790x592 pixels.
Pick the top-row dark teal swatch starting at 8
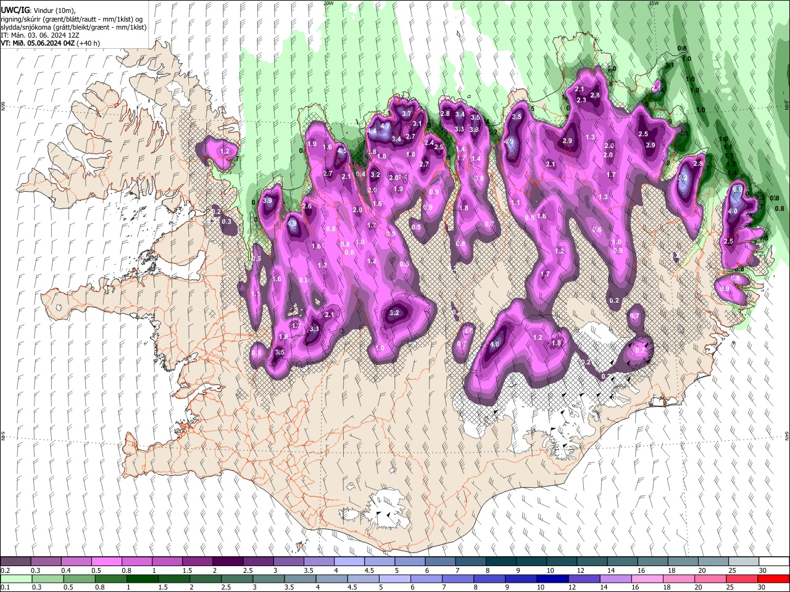pyautogui.click(x=501, y=562)
